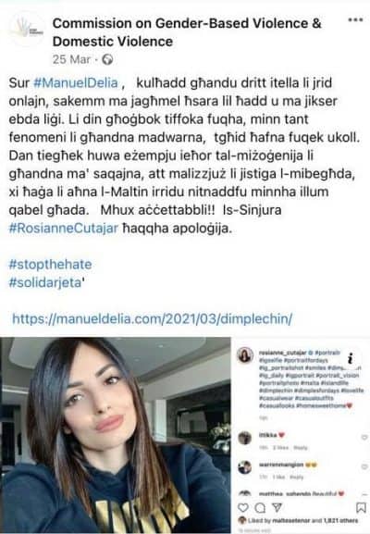
Task: Click the first commenter's profile avatar
Action: point(245,438)
